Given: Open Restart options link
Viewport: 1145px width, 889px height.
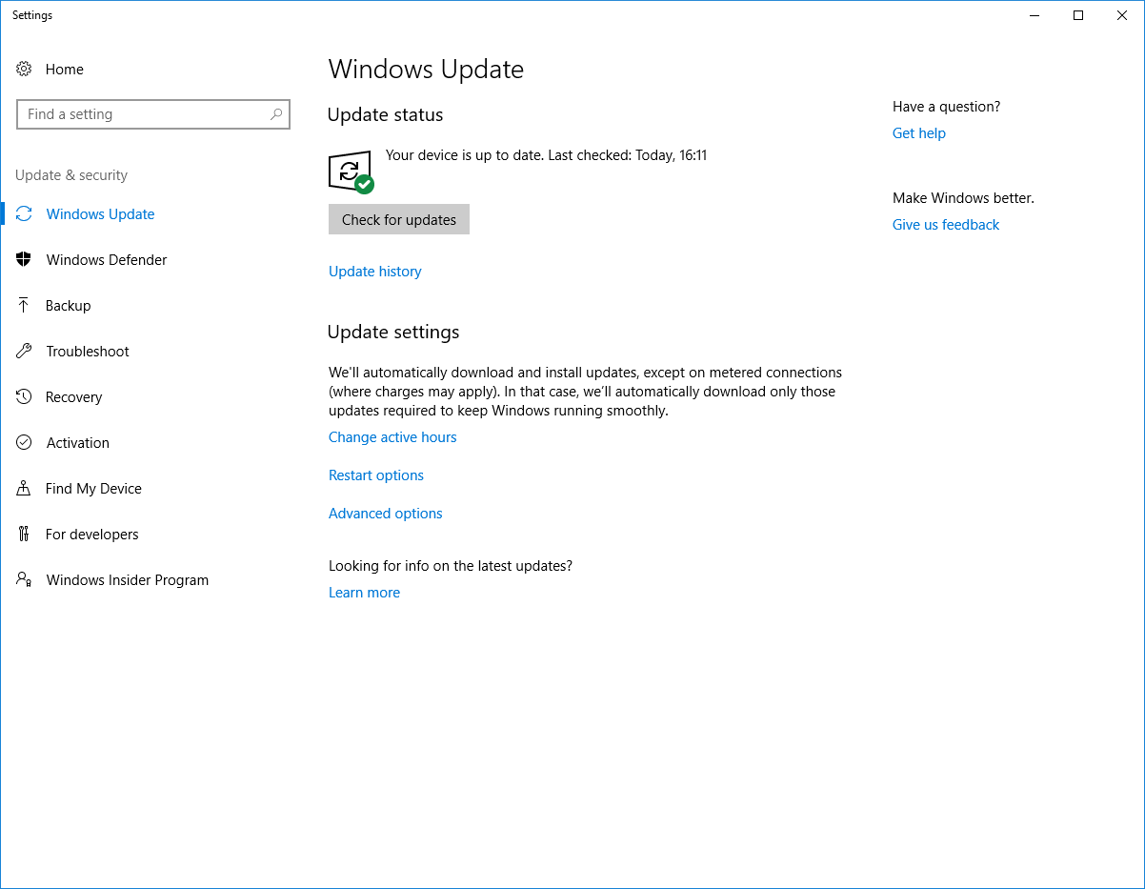Looking at the screenshot, I should [376, 475].
